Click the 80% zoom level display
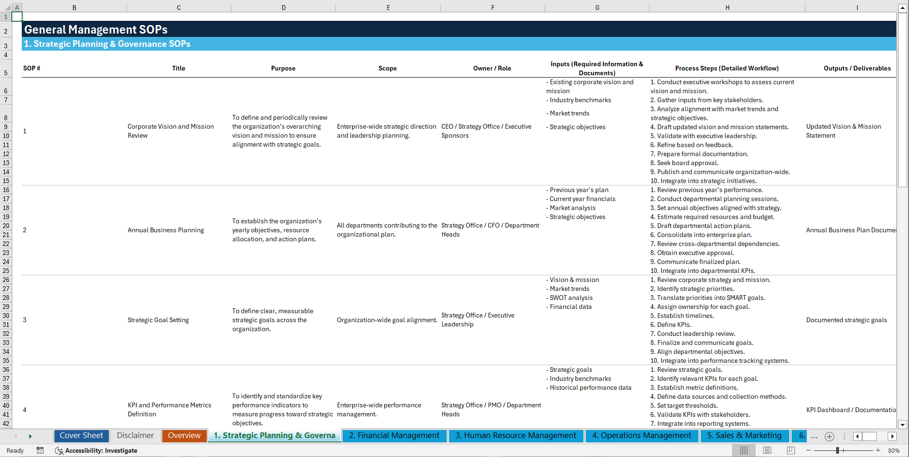This screenshot has height=457, width=909. click(x=893, y=450)
